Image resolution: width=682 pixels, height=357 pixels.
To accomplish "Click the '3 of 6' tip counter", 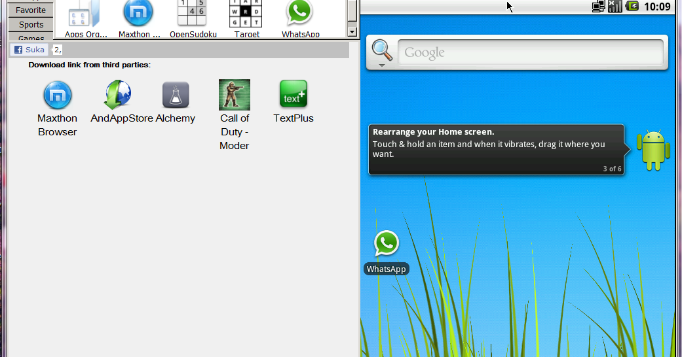I will click(x=612, y=169).
